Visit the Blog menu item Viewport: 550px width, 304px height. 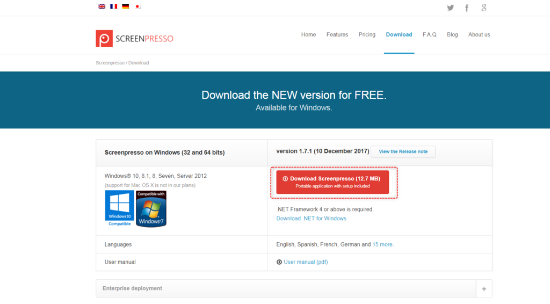click(x=452, y=35)
